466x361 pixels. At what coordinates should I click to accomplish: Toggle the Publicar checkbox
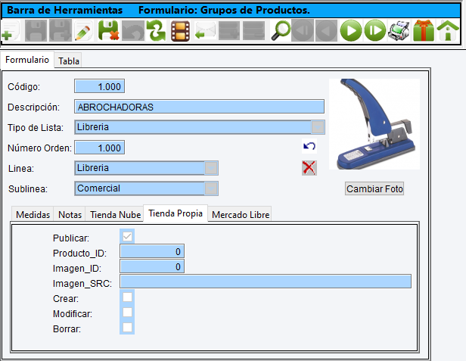(x=127, y=237)
